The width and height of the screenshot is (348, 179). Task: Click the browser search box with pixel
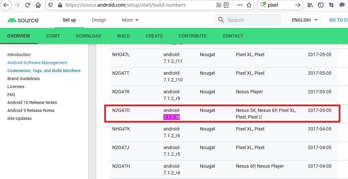click(x=280, y=5)
